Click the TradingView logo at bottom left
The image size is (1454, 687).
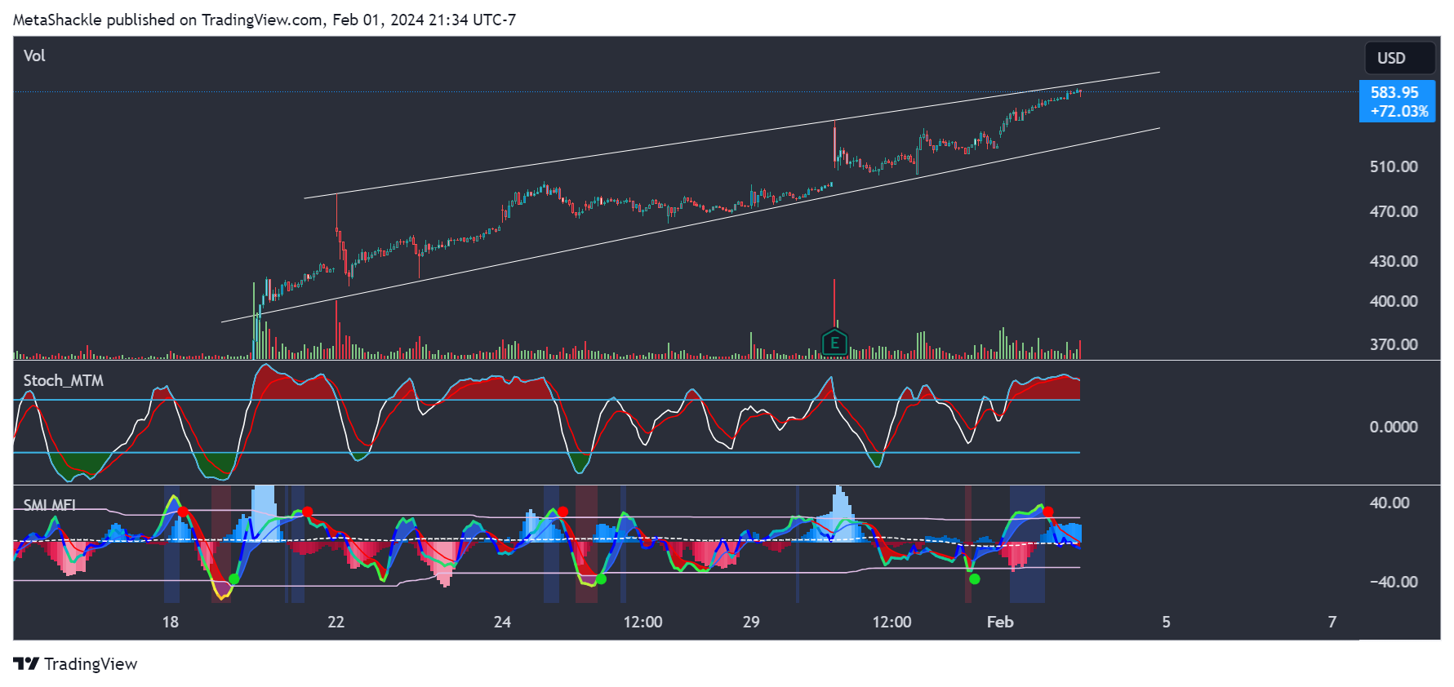tap(76, 663)
